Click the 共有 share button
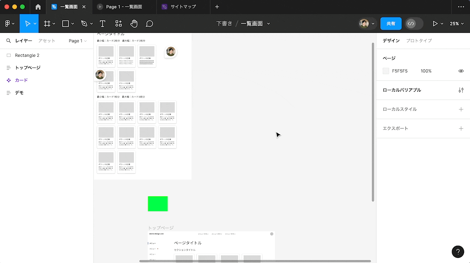Viewport: 470px width, 263px height. click(391, 23)
